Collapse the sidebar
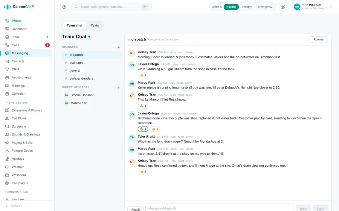Image resolution: width=339 pixels, height=211 pixels. point(14,206)
